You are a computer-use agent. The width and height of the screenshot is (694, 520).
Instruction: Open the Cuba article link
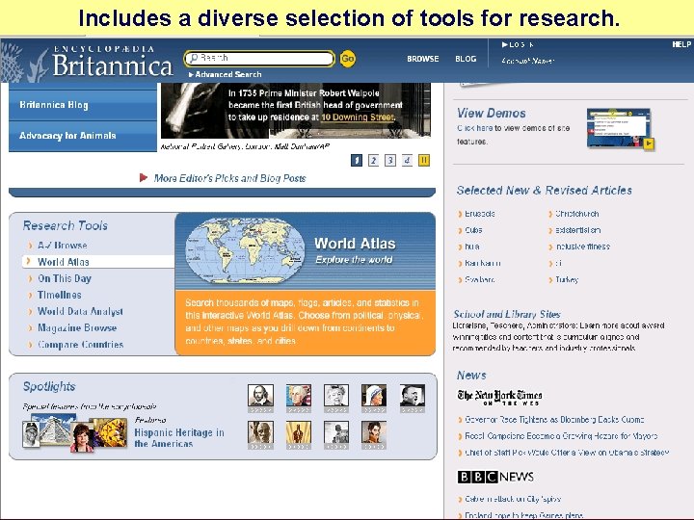click(473, 230)
